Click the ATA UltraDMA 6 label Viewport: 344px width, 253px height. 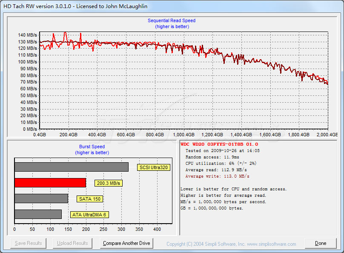click(x=90, y=215)
